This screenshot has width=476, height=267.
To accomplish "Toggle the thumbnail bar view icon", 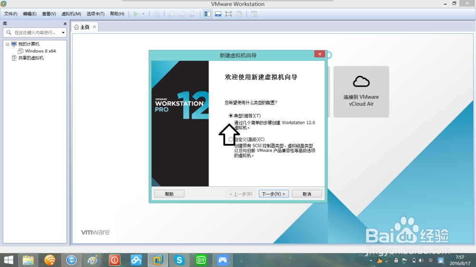I will coord(218,14).
